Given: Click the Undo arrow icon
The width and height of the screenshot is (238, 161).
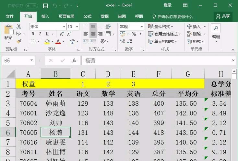Looking at the screenshot, I should coord(55,6).
